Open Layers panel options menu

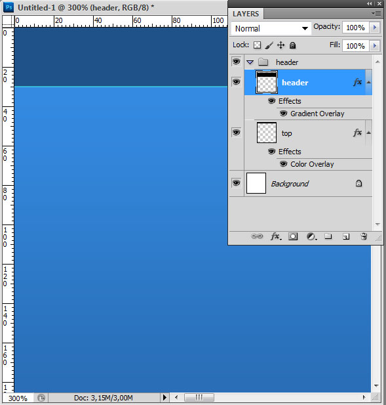click(x=376, y=13)
